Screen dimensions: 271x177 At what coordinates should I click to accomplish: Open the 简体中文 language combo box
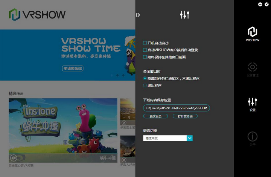(x=167, y=138)
